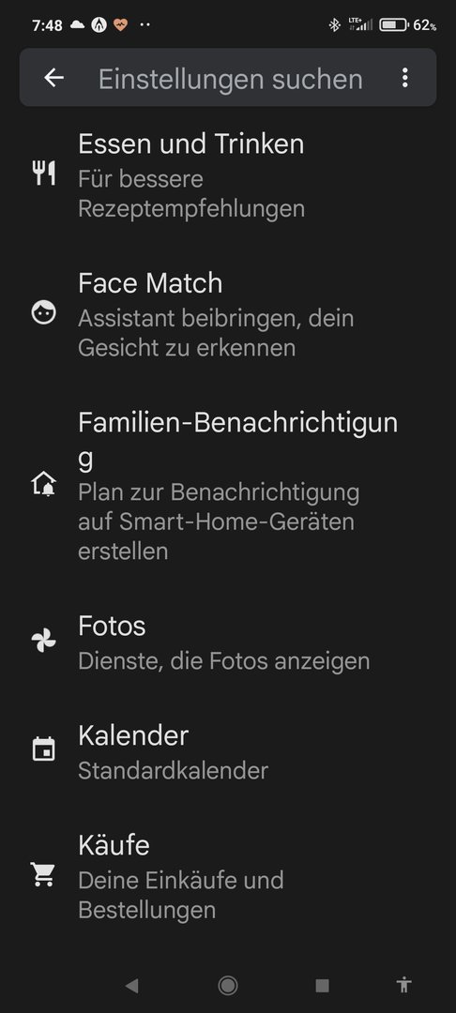Open the three-dot overflow menu

click(x=405, y=78)
